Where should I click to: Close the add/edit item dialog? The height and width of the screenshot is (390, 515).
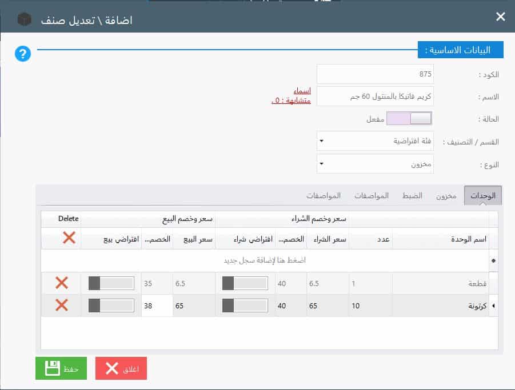coord(501,17)
